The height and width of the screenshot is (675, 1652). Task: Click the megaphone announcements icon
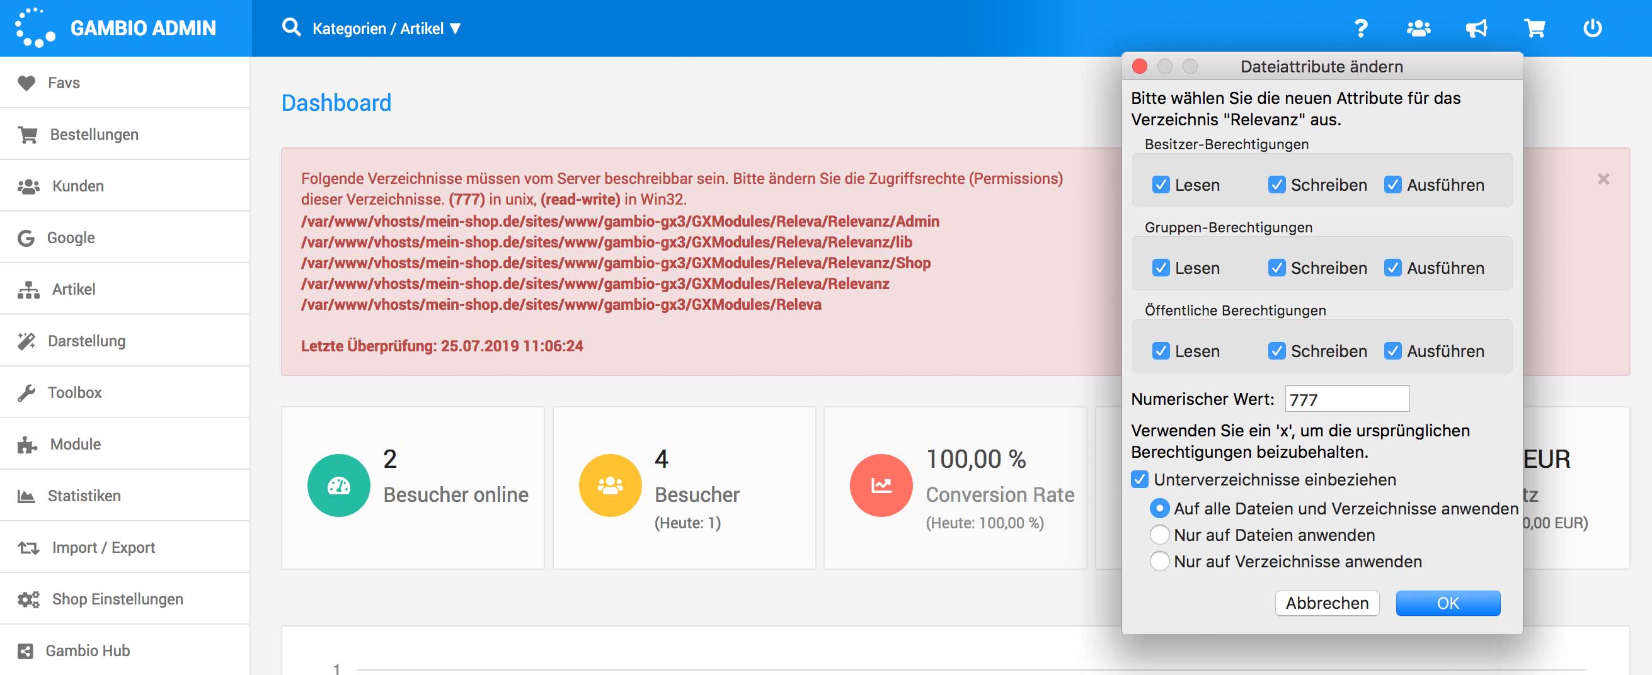(1476, 28)
